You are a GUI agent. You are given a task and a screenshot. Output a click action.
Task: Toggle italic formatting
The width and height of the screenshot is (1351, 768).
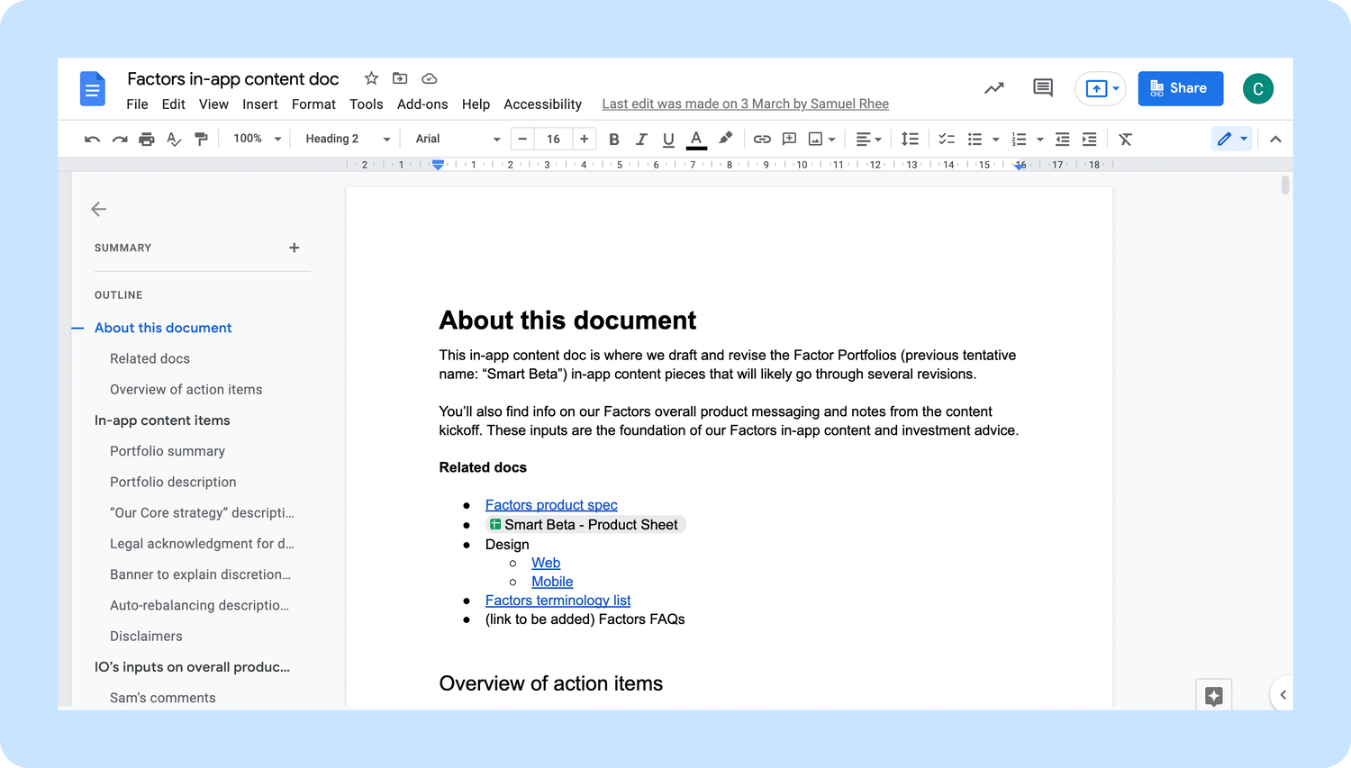click(x=641, y=139)
